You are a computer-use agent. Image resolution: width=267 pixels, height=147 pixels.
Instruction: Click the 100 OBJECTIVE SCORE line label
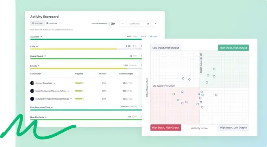pyautogui.click(x=164, y=86)
